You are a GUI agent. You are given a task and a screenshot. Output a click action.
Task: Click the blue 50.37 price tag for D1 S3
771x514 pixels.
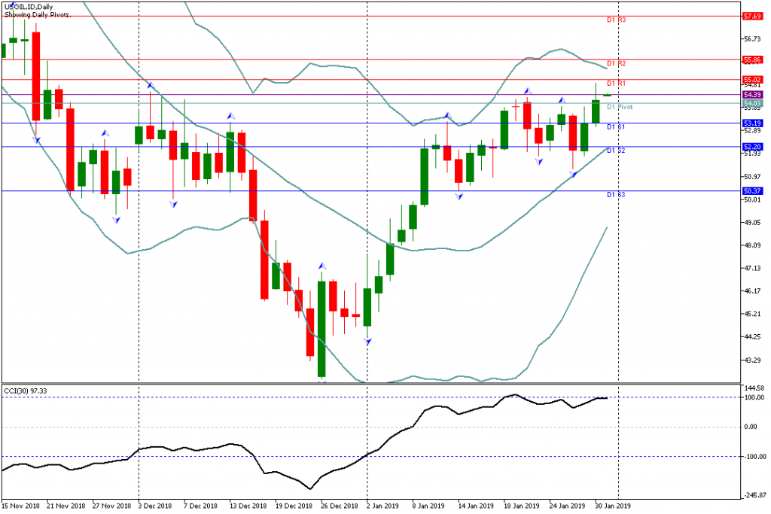pyautogui.click(x=751, y=191)
